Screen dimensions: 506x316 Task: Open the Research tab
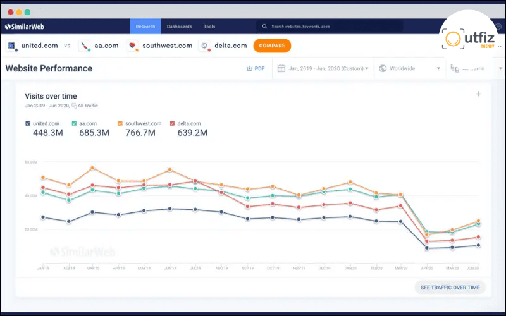click(x=145, y=27)
